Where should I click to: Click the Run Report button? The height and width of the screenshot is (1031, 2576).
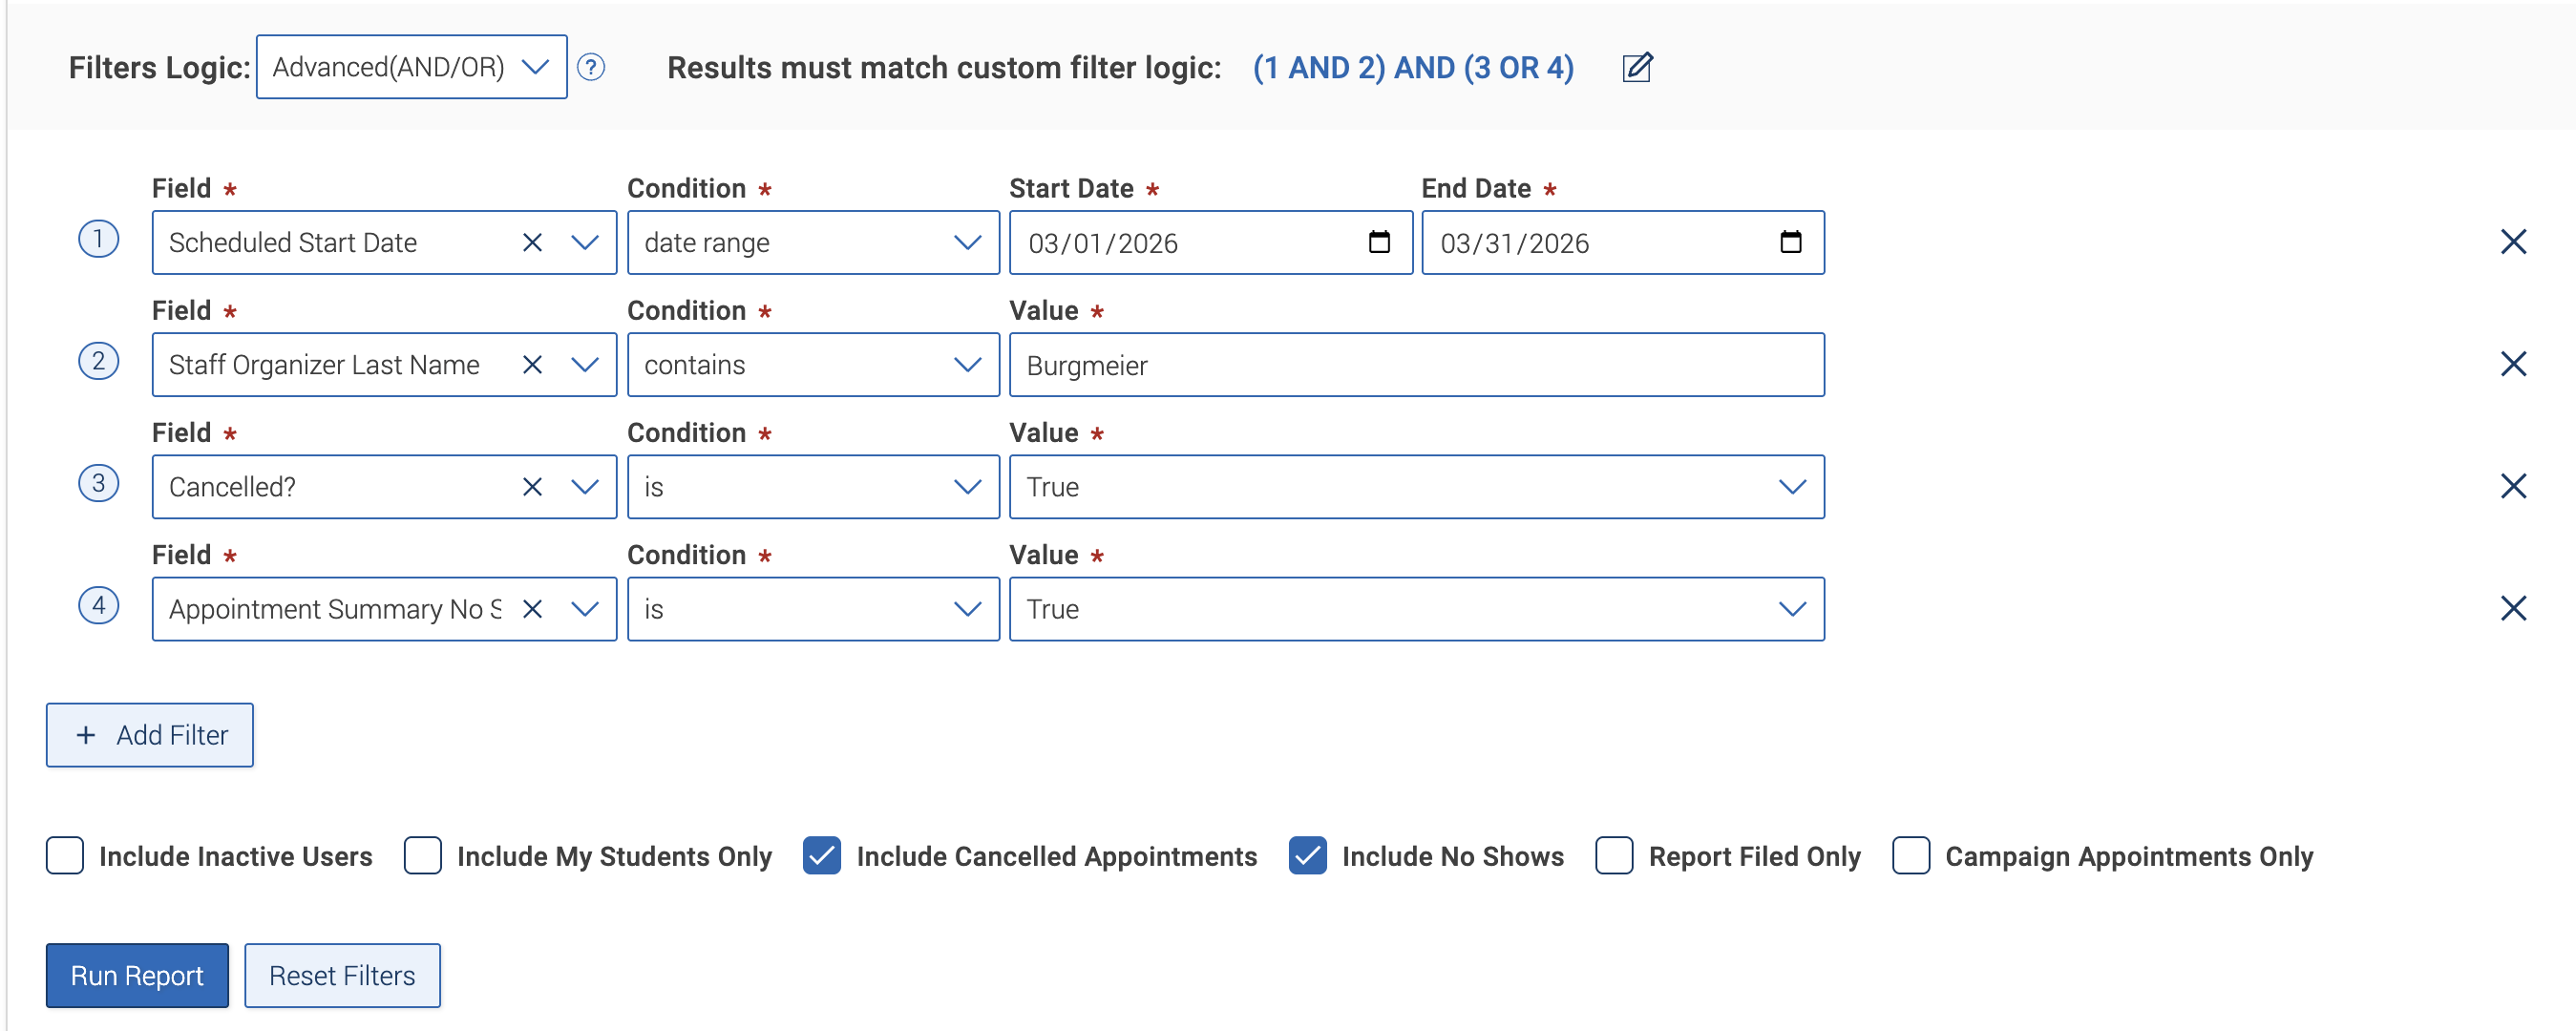pyautogui.click(x=137, y=975)
